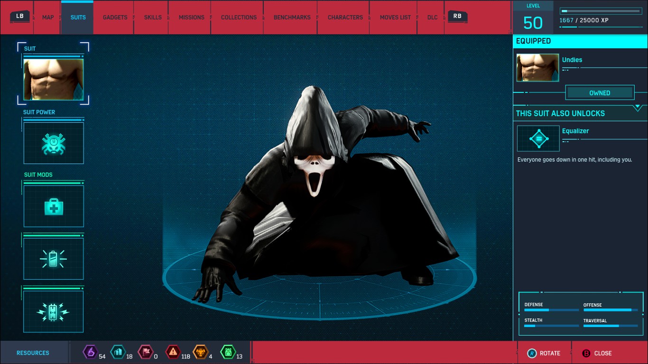The width and height of the screenshot is (648, 364).
Task: Open the Skills tab
Action: [x=153, y=18]
